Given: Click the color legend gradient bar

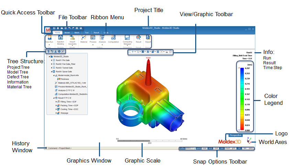Looking at the screenshot, I should pyautogui.click(x=242, y=99).
